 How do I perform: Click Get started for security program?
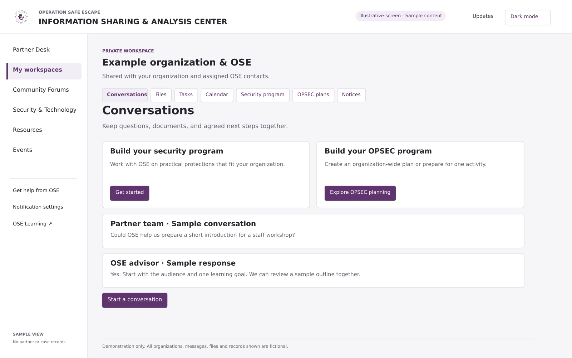[129, 193]
